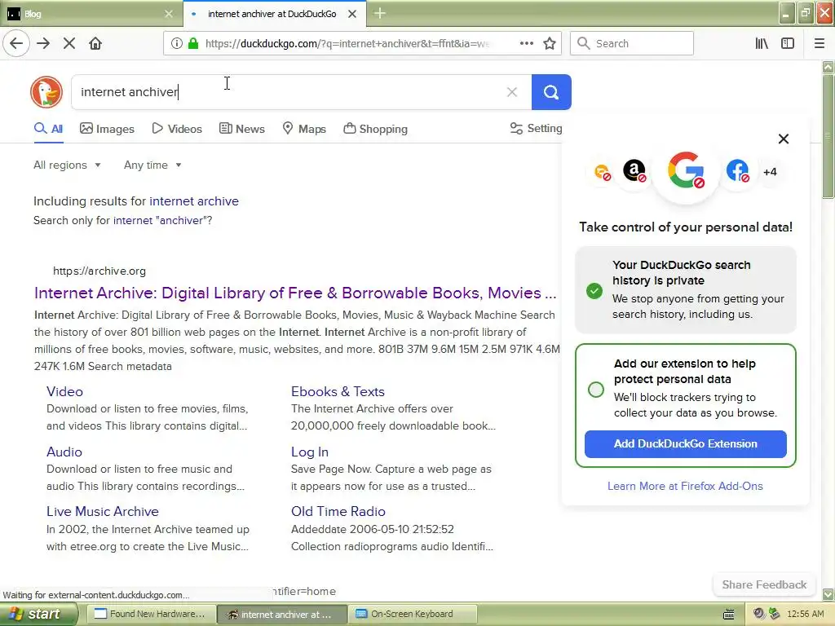
Task: Switch to Maps results
Action: 304,129
